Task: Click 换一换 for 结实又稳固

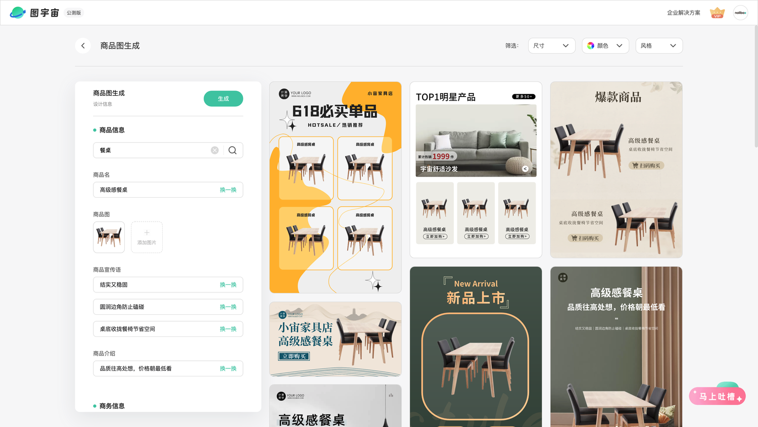Action: click(228, 285)
